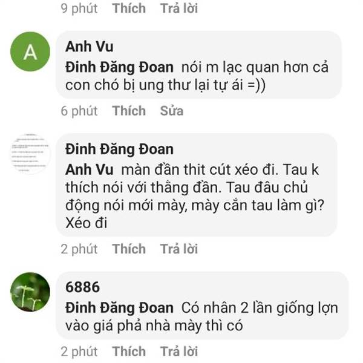
Task: Reply to the comment posted 9 phút ago
Action: pyautogui.click(x=179, y=8)
